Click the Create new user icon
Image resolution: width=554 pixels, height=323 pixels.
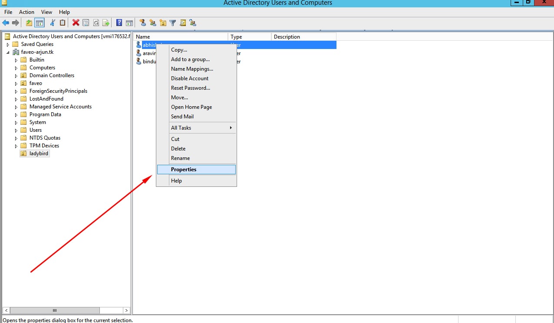142,23
